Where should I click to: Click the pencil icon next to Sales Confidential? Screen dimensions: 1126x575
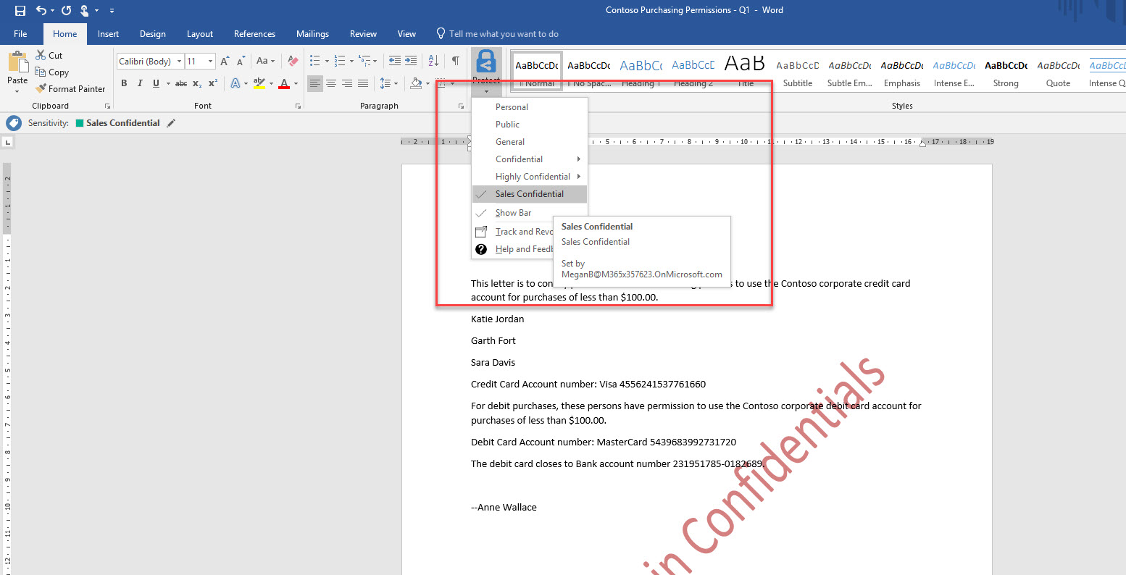tap(171, 123)
